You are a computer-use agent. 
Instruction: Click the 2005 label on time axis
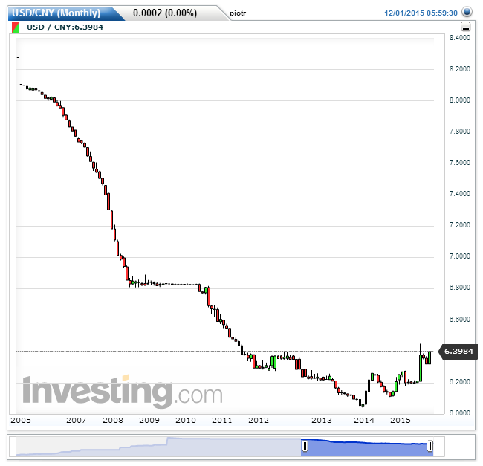[21, 420]
